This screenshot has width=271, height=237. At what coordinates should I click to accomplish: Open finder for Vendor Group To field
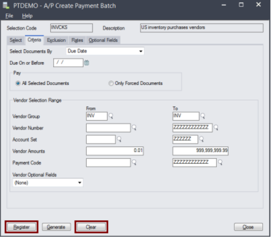click(203, 116)
